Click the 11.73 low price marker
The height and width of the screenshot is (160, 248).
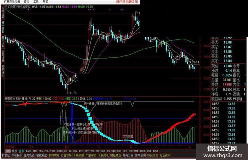coord(72,93)
